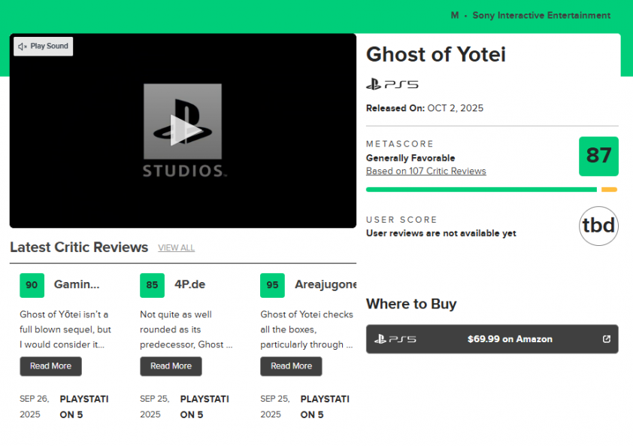Open external link icon on Amazon row
This screenshot has height=446, width=633.
click(607, 339)
